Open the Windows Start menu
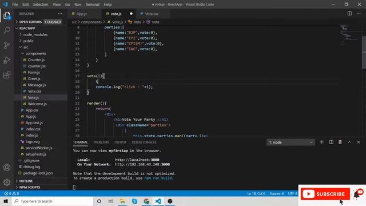The image size is (366, 206). point(6,201)
